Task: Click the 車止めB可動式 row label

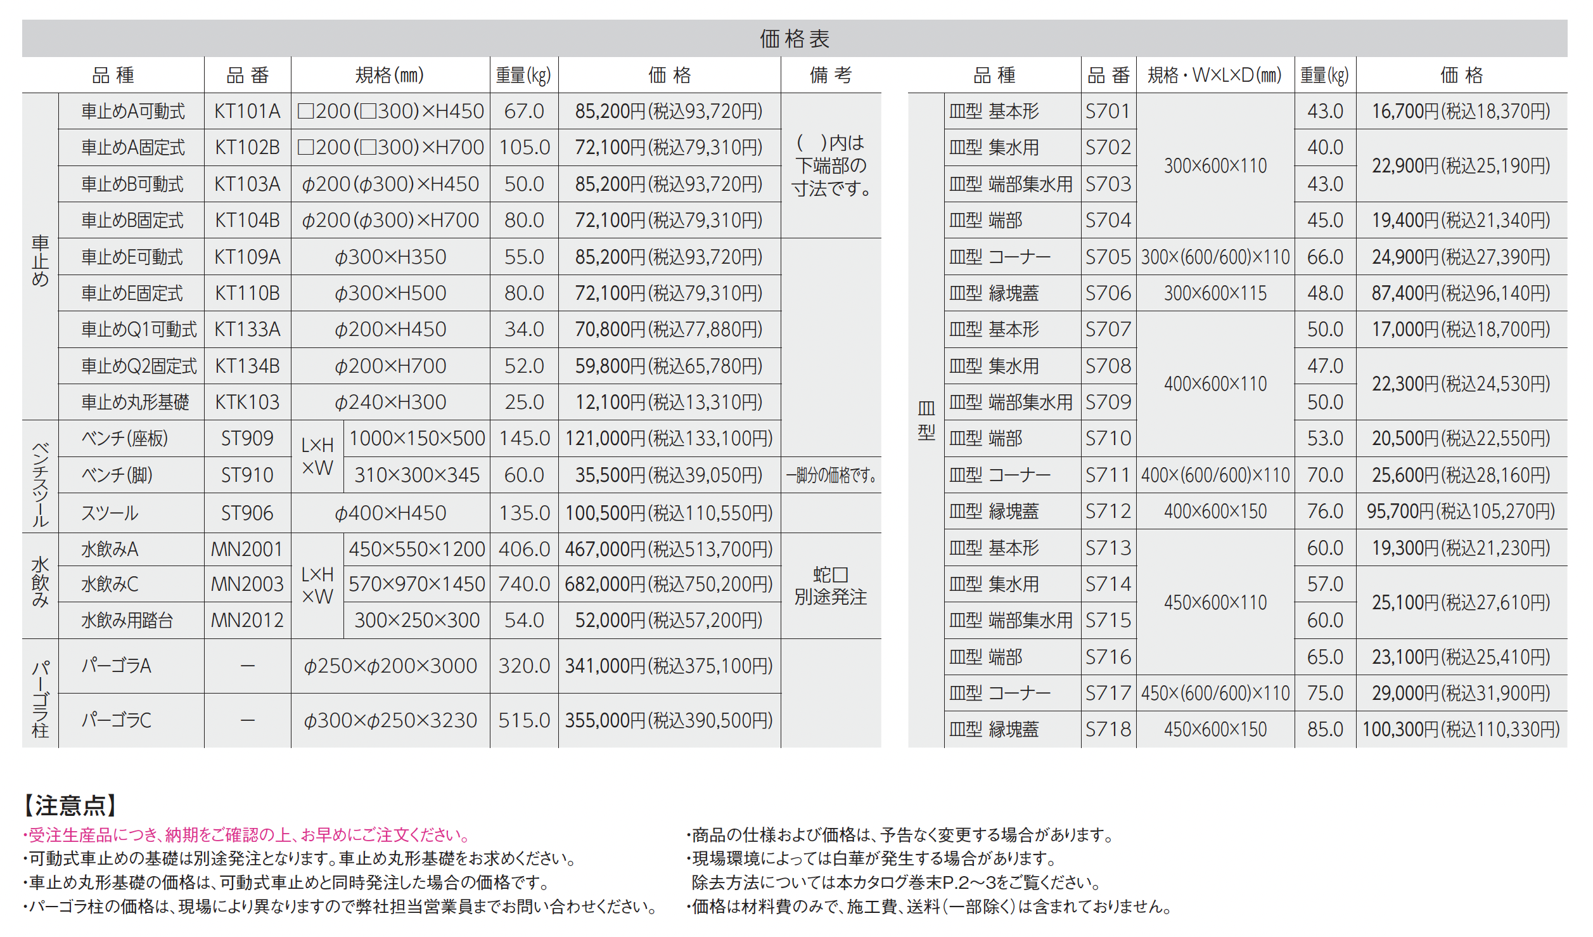Action: coord(132,184)
